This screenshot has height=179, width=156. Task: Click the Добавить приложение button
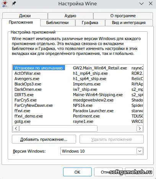(44, 139)
